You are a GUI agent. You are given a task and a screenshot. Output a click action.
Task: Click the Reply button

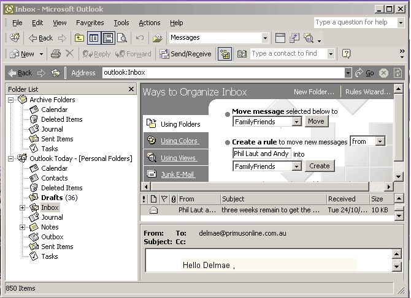[96, 54]
